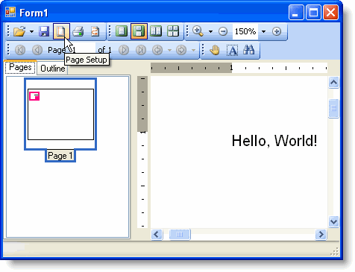This screenshot has height=272, width=355.
Task: Open a file with the folder icon
Action: click(19, 31)
